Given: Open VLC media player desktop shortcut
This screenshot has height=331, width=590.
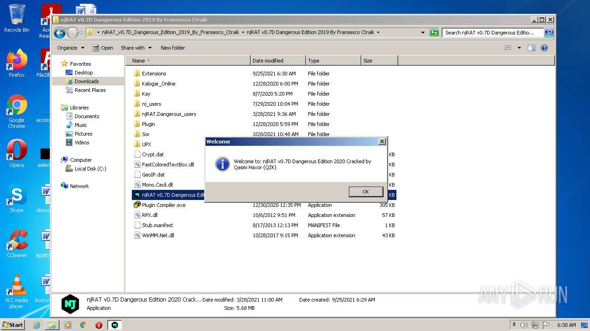Looking at the screenshot, I should [17, 291].
